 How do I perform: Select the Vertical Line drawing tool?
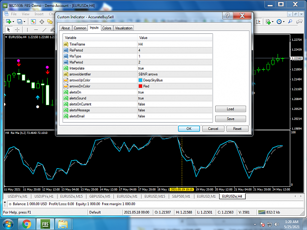[27, 30]
